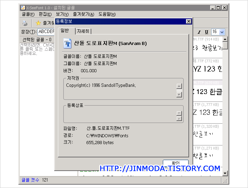This screenshot has height=188, width=248.
Task: Select the font entry sized 1,271 KB
Action: coord(207,156)
